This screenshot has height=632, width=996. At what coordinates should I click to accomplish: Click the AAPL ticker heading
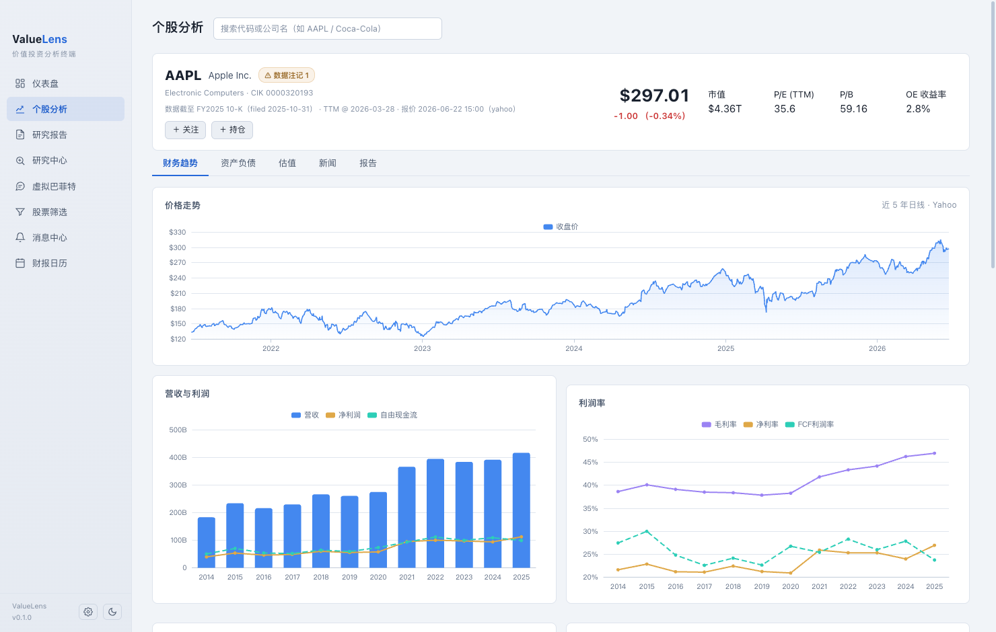click(183, 75)
